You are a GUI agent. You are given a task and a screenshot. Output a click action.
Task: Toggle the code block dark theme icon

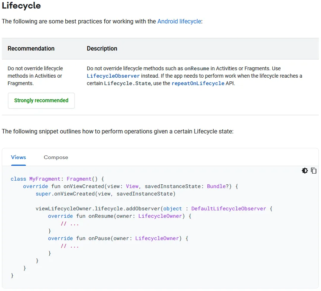[x=305, y=171]
